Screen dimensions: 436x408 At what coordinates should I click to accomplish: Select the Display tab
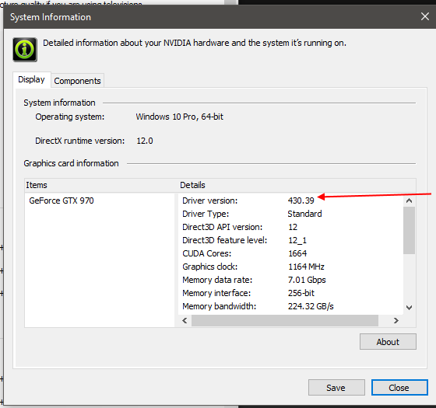(31, 79)
